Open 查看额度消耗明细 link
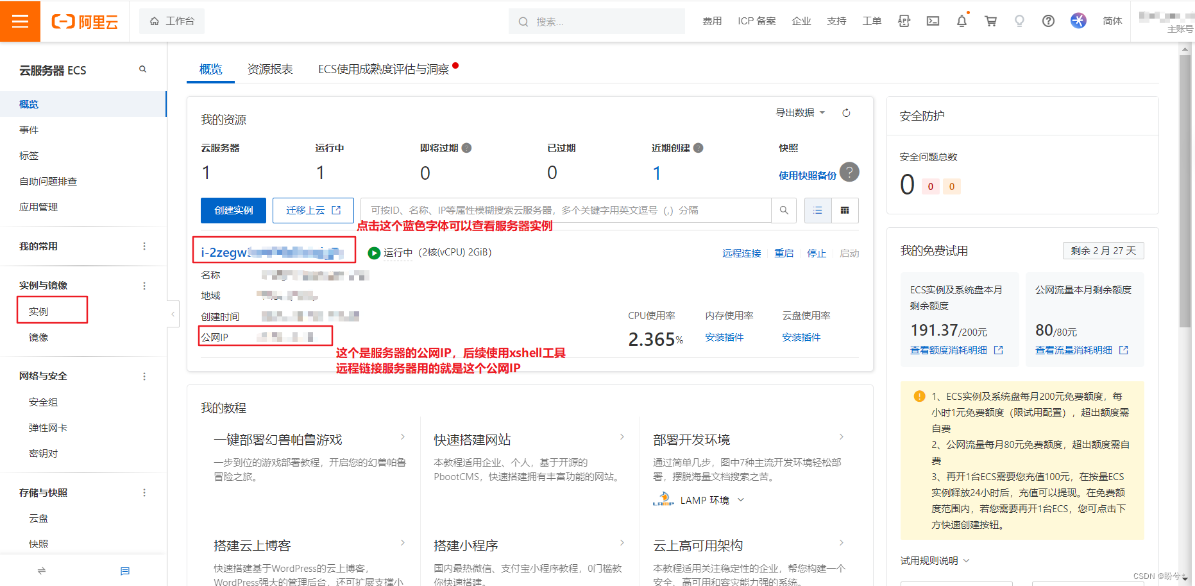This screenshot has width=1195, height=586. coord(956,350)
